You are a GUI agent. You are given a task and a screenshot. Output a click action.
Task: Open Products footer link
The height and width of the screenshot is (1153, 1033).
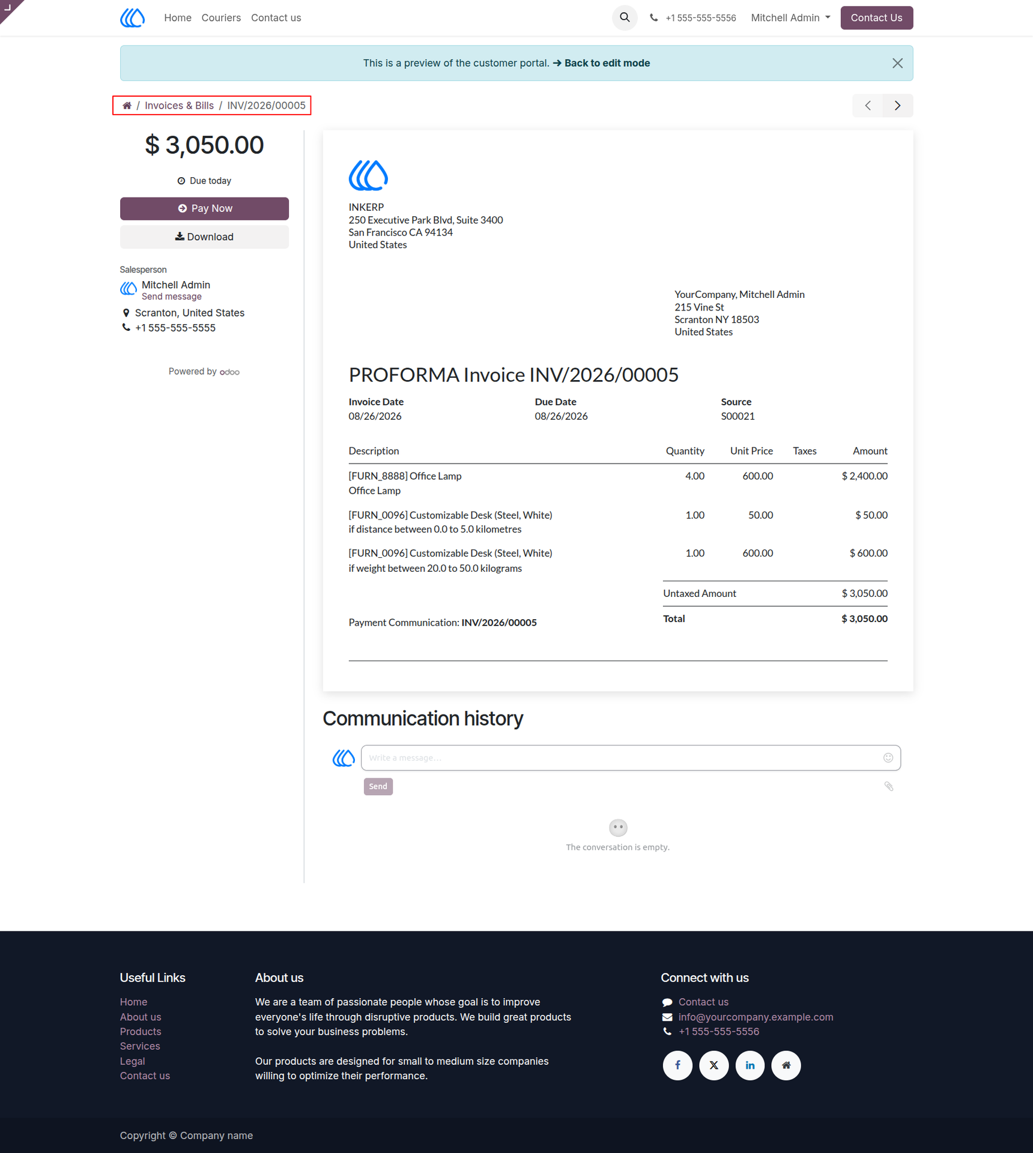(141, 1032)
